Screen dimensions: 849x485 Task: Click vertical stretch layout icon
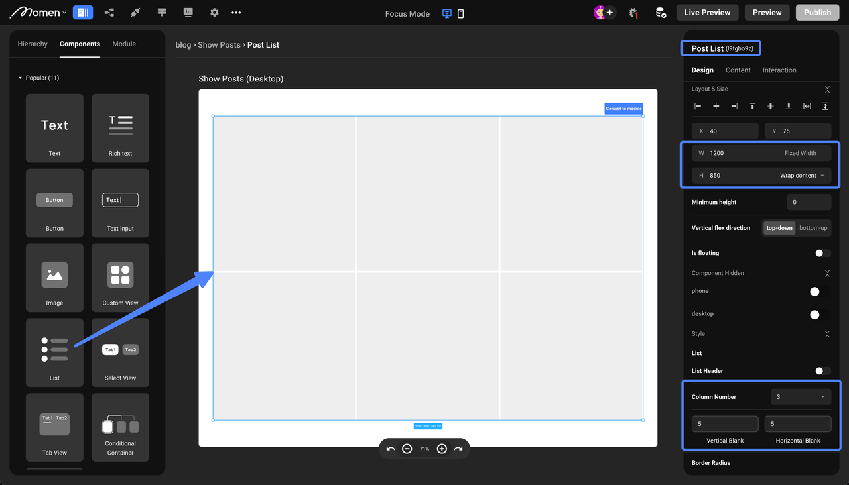click(x=825, y=106)
